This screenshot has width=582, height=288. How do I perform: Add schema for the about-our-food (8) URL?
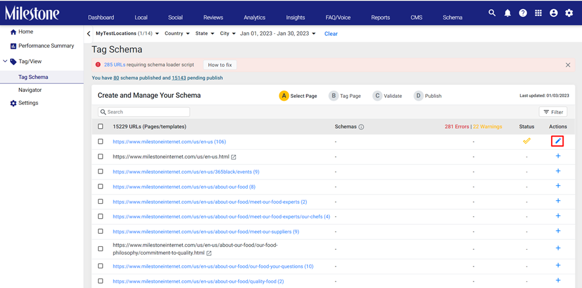(x=558, y=186)
